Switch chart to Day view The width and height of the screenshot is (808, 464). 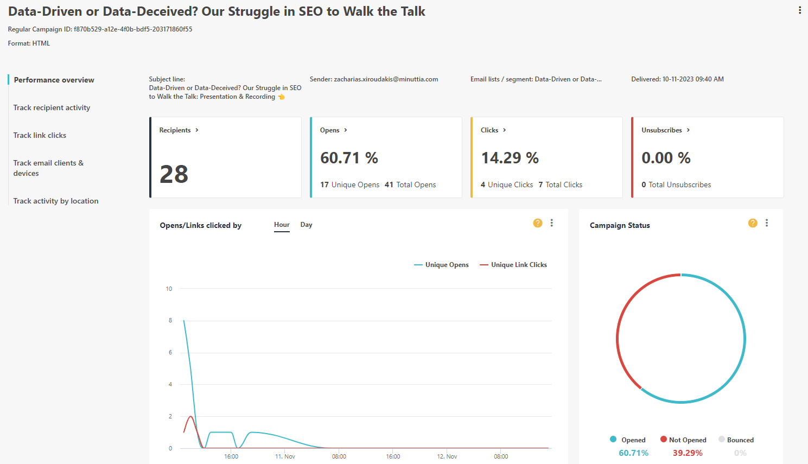point(306,225)
